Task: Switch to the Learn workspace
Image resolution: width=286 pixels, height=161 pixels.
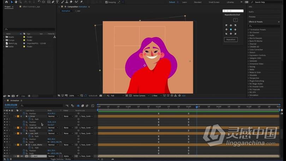Action: tap(184, 2)
